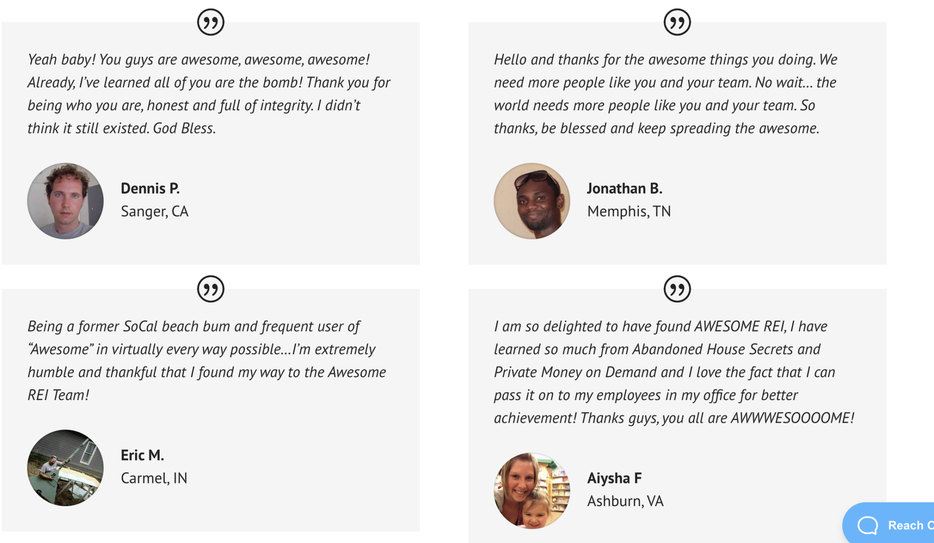Click the location Carmel, IN
The image size is (934, 543).
[x=154, y=478]
